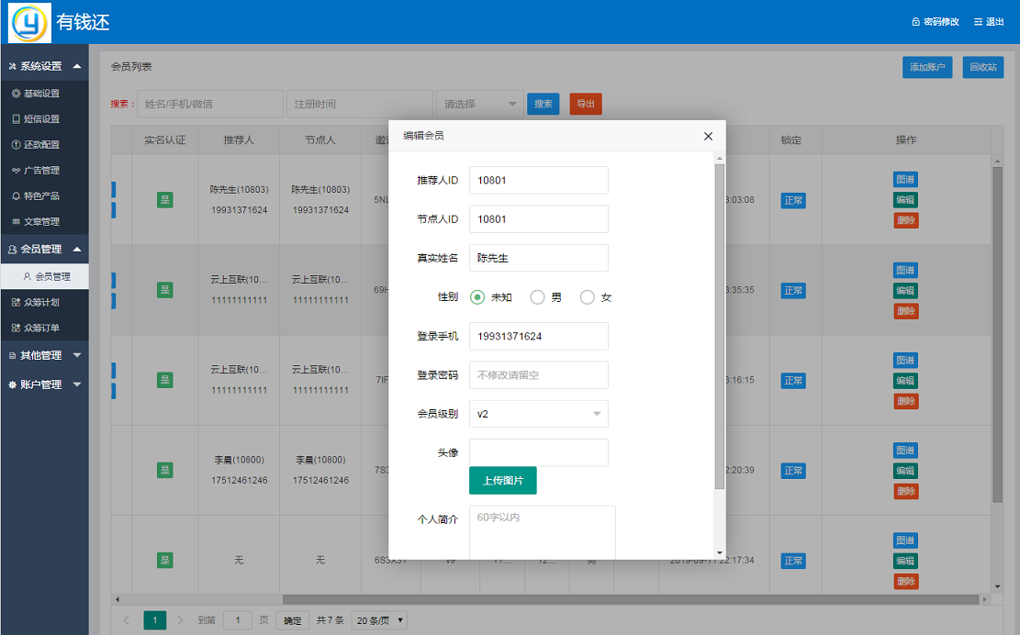Click the 添加账户 button

pyautogui.click(x=927, y=67)
